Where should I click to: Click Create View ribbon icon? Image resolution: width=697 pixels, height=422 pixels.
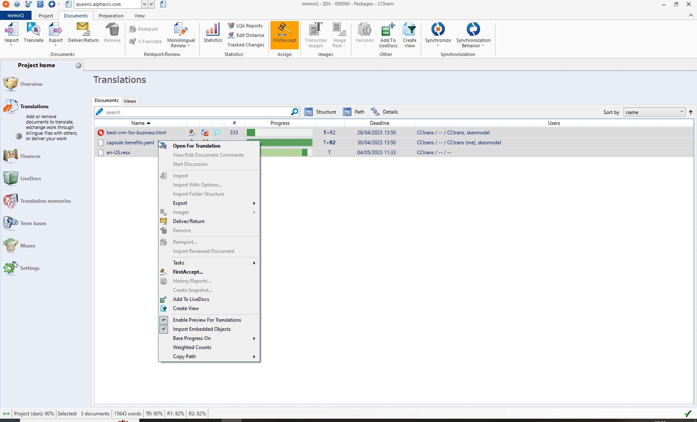[409, 35]
